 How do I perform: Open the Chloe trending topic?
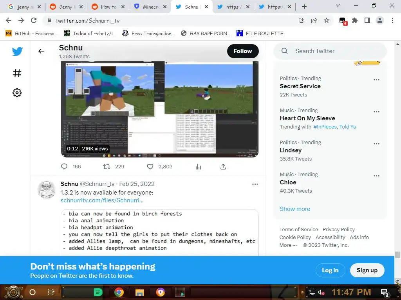(x=288, y=182)
